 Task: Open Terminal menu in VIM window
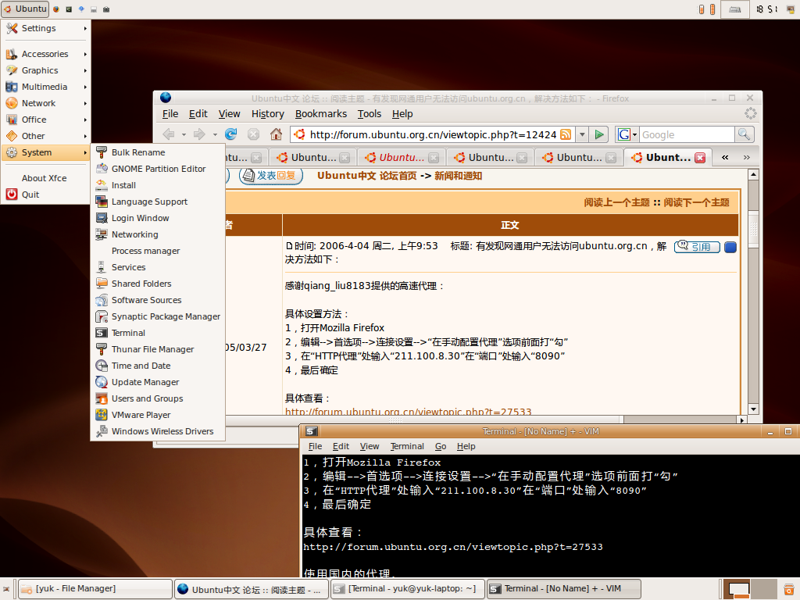pyautogui.click(x=406, y=446)
